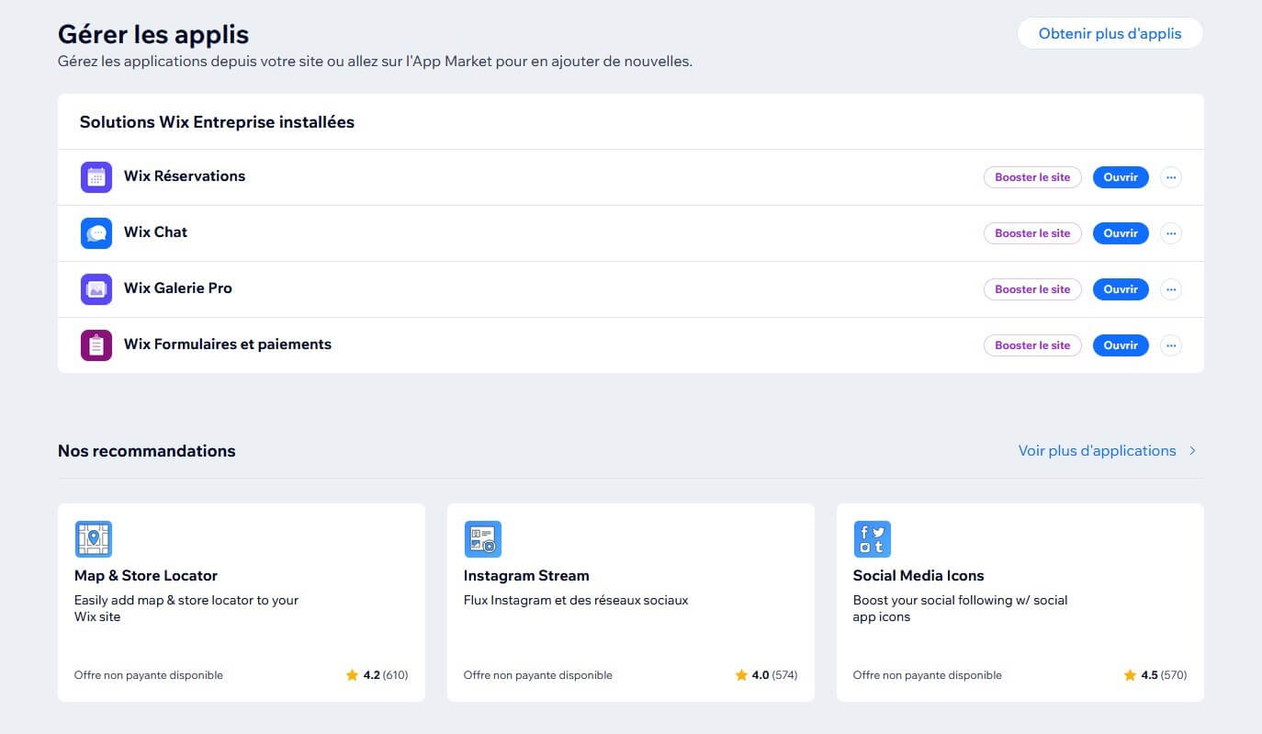Image resolution: width=1262 pixels, height=734 pixels.
Task: Click the Wix Chat bubble icon
Action: click(96, 233)
